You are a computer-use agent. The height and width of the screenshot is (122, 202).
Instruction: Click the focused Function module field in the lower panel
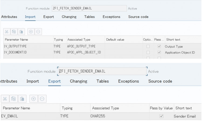(x=102, y=71)
